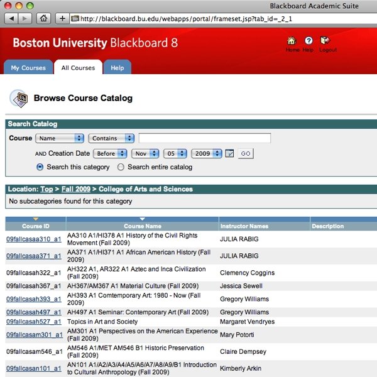Click the course search text input field
The width and height of the screenshot is (377, 377).
click(x=205, y=138)
